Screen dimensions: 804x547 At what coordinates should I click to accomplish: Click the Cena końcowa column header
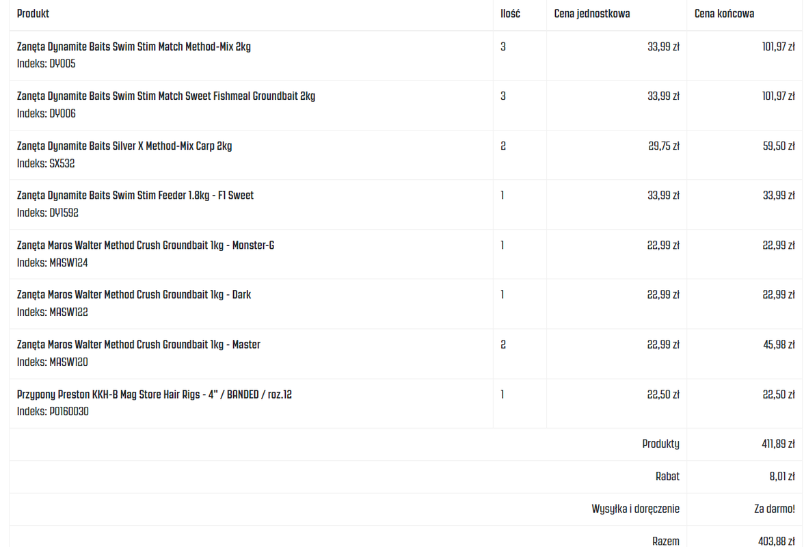(724, 14)
